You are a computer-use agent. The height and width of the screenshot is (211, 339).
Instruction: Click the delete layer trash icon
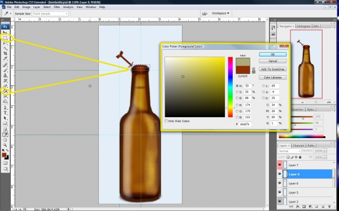329,207
